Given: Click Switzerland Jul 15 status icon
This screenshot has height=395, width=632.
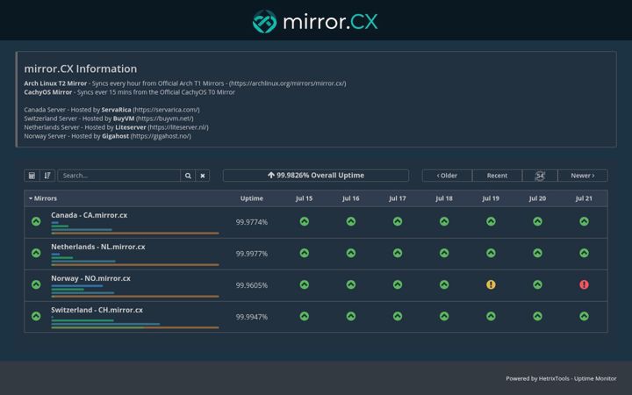Looking at the screenshot, I should coord(305,316).
